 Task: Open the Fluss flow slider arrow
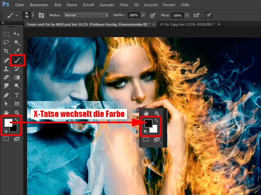(187, 15)
